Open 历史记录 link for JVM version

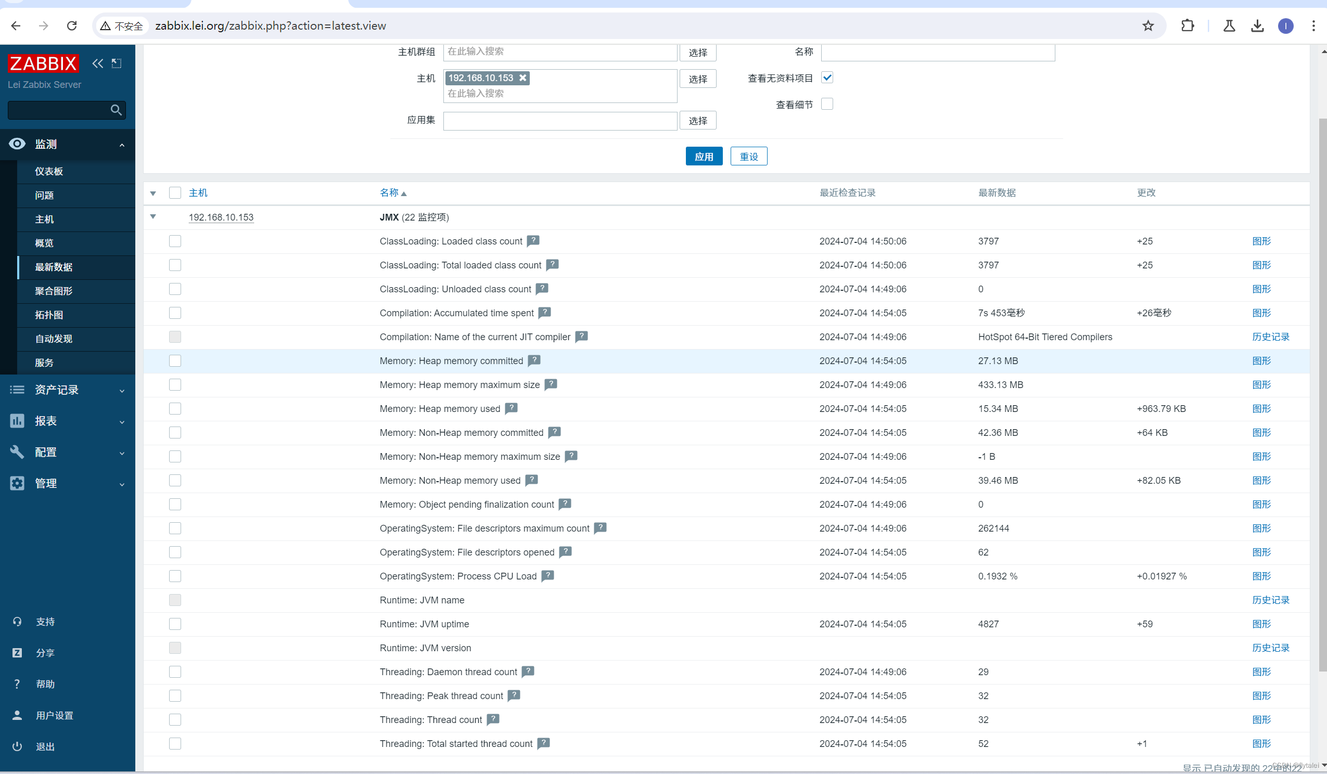[x=1271, y=648]
